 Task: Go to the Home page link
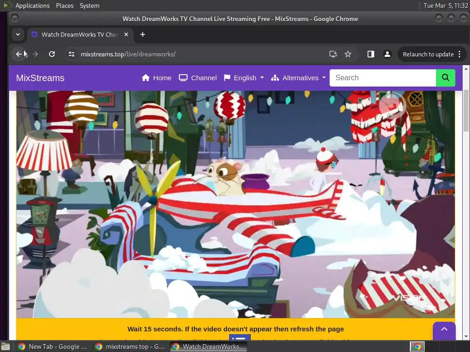[x=157, y=78]
